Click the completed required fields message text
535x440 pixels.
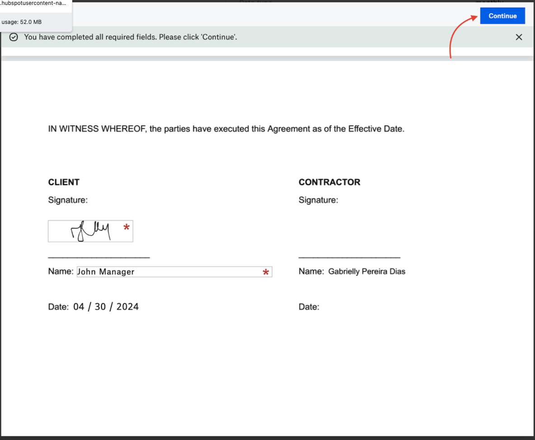click(x=130, y=37)
